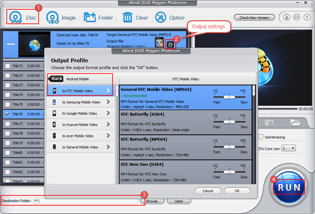The image size is (315, 214).
Task: Open the destination folder
Action: click(179, 201)
